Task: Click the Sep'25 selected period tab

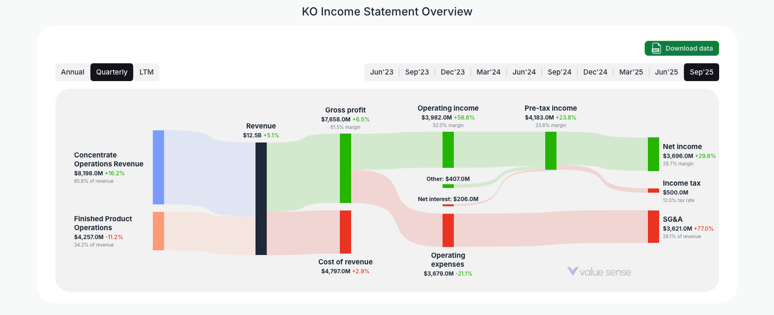Action: point(701,72)
